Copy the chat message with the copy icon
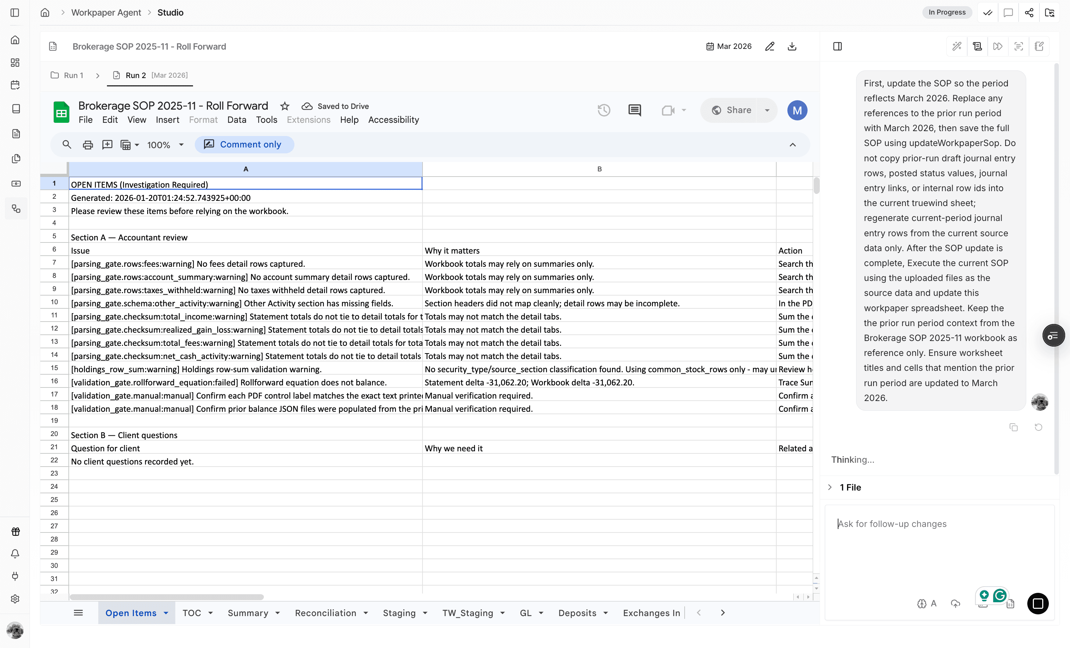The height and width of the screenshot is (648, 1070). click(x=1013, y=427)
